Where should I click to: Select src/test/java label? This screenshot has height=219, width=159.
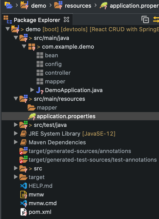(x=50, y=125)
